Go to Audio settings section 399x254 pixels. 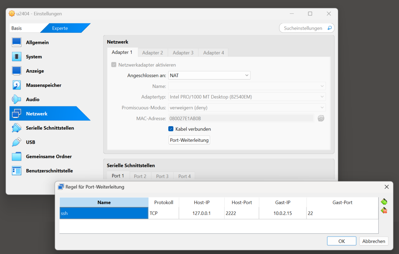coord(32,99)
